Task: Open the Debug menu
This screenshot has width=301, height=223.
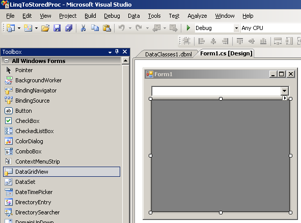Action: pyautogui.click(x=112, y=16)
